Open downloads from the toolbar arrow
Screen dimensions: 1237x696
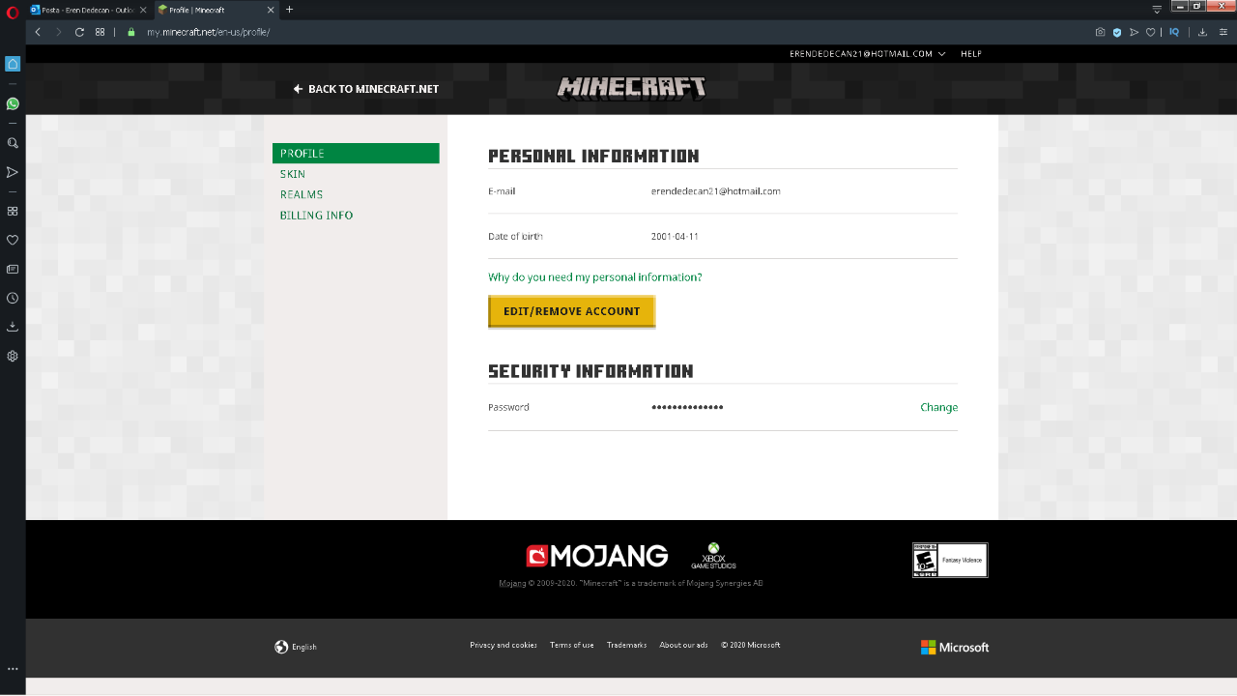(x=1202, y=32)
